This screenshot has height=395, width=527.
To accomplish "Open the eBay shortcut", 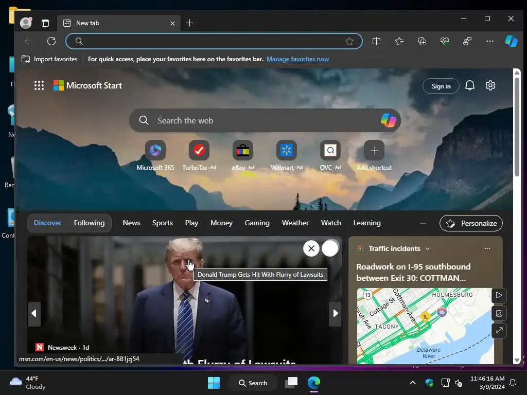I will pos(243,155).
